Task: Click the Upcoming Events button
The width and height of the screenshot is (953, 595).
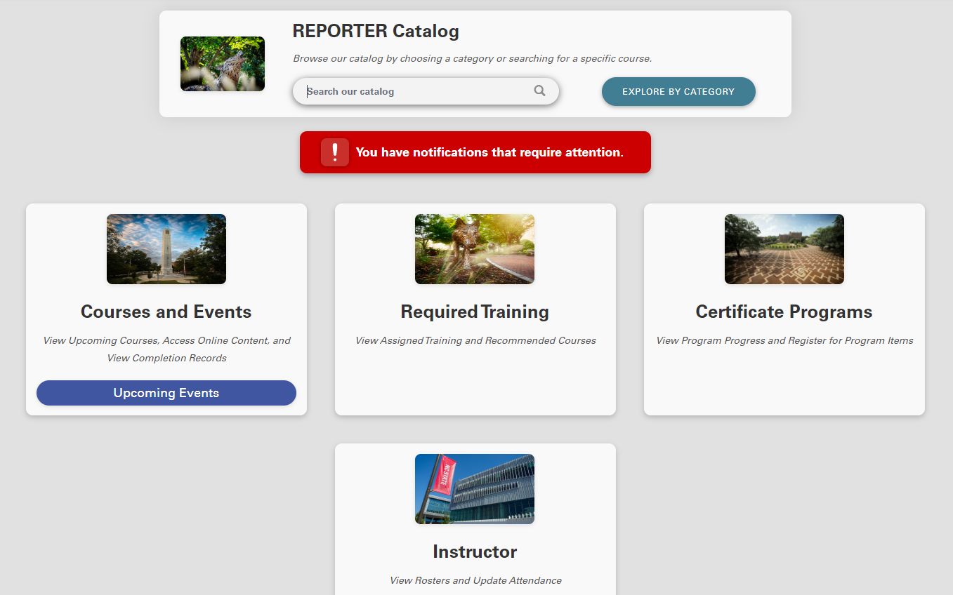Action: coord(166,393)
